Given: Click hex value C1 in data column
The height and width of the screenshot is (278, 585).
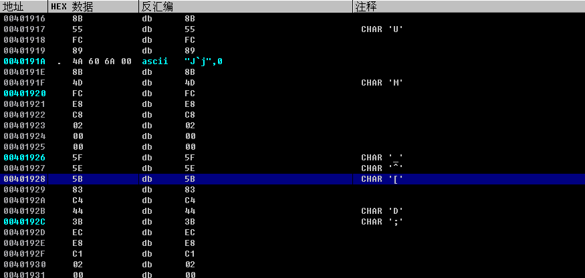Looking at the screenshot, I should (x=78, y=254).
